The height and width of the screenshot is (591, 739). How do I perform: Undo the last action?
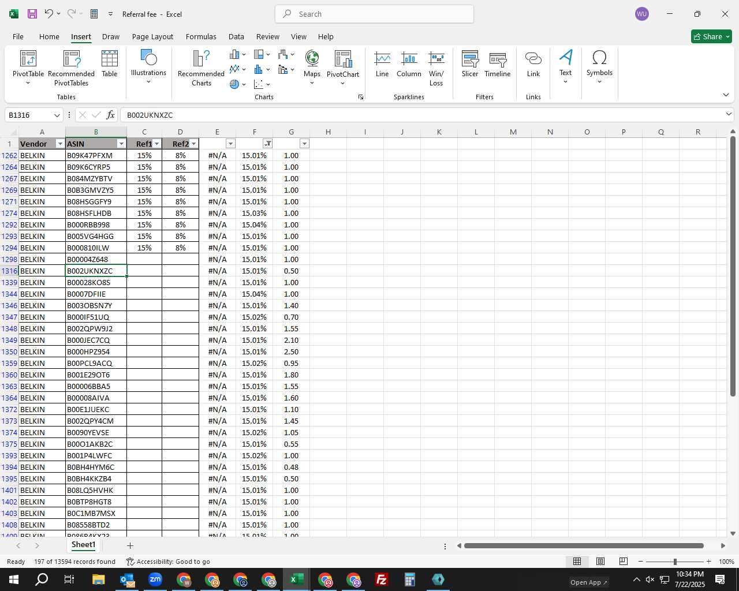49,14
